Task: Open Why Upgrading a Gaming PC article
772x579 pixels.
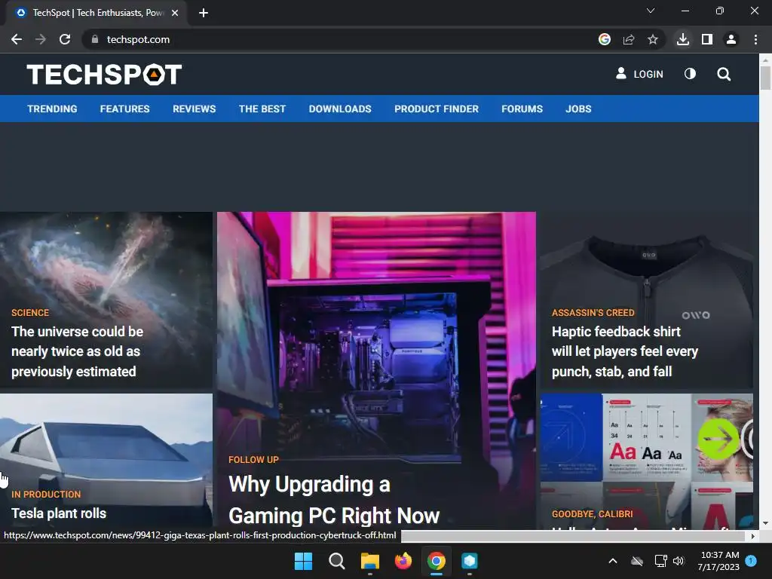Action: click(x=334, y=500)
